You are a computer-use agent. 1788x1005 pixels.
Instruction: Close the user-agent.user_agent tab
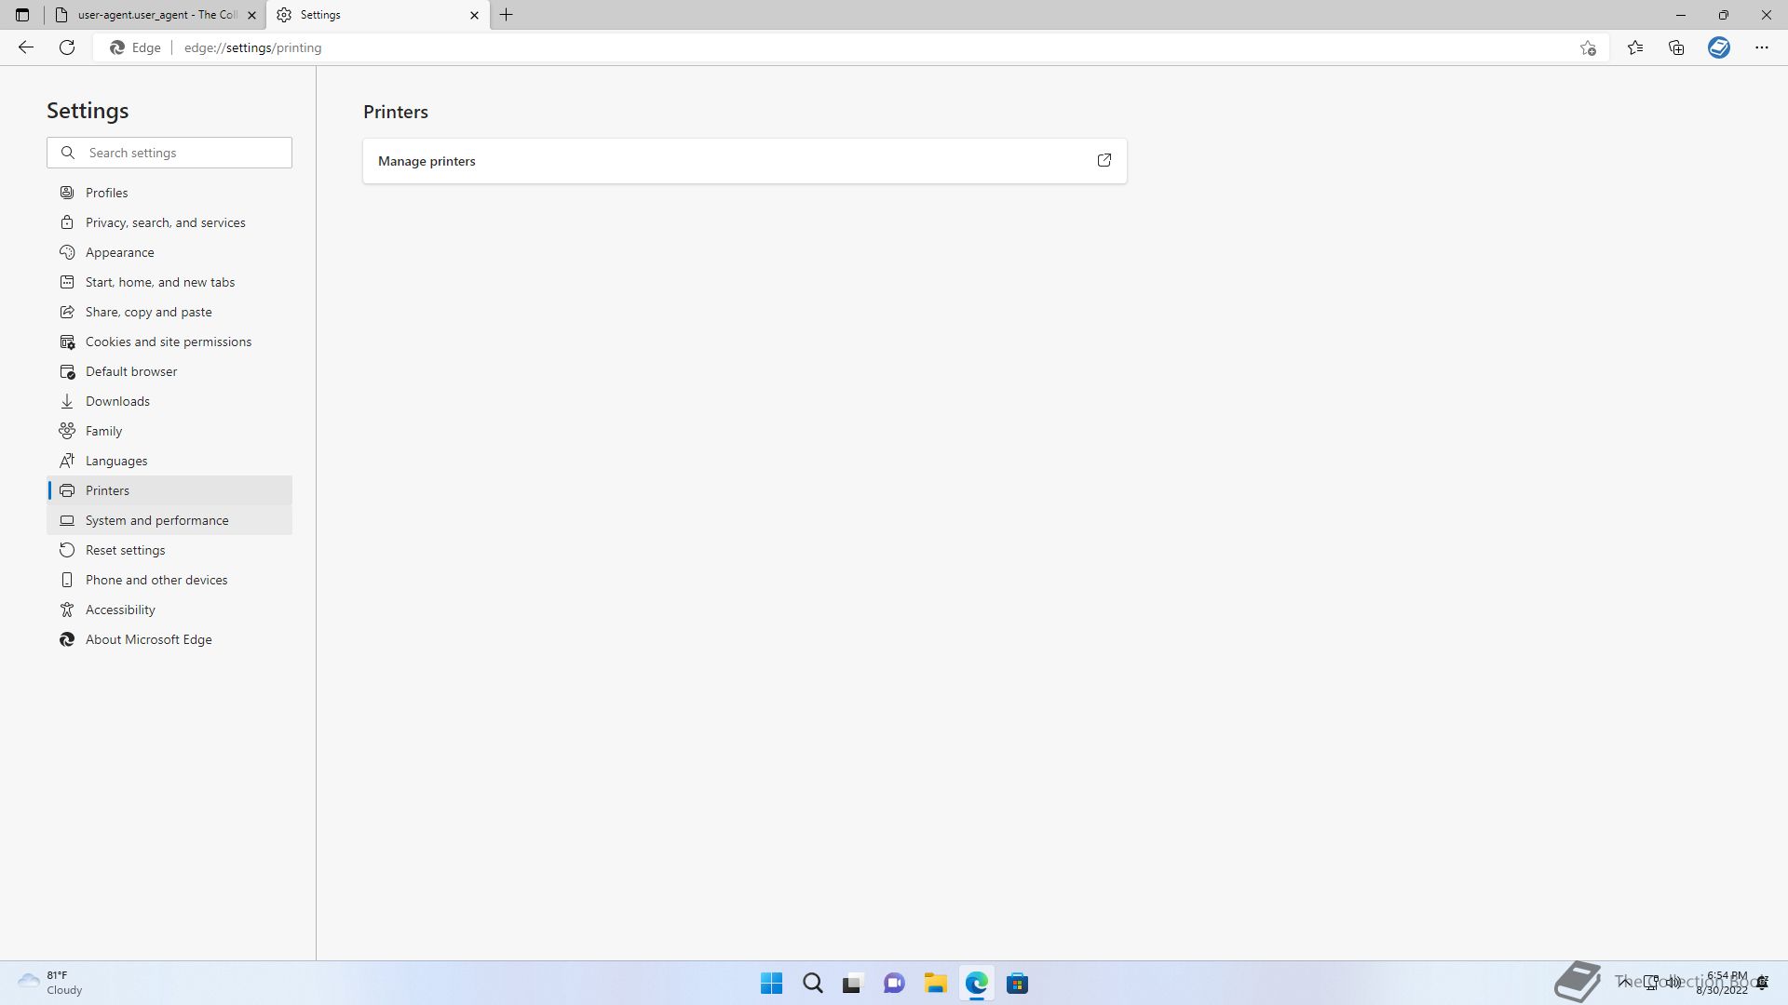coord(251,15)
